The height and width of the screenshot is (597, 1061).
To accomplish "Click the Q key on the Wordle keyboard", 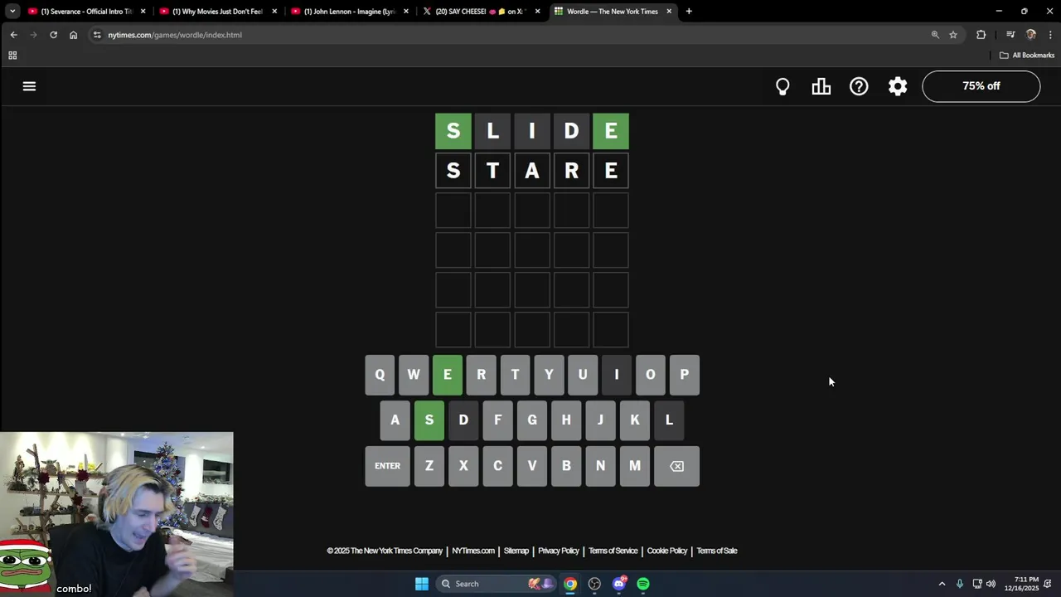I will [x=380, y=375].
